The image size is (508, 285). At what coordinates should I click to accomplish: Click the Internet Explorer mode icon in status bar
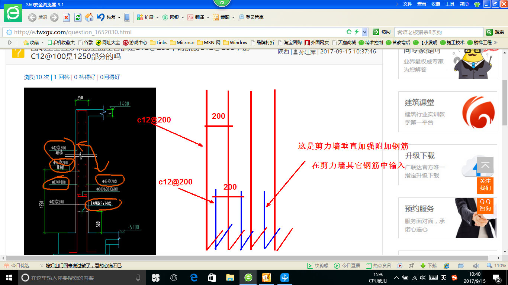click(x=447, y=266)
